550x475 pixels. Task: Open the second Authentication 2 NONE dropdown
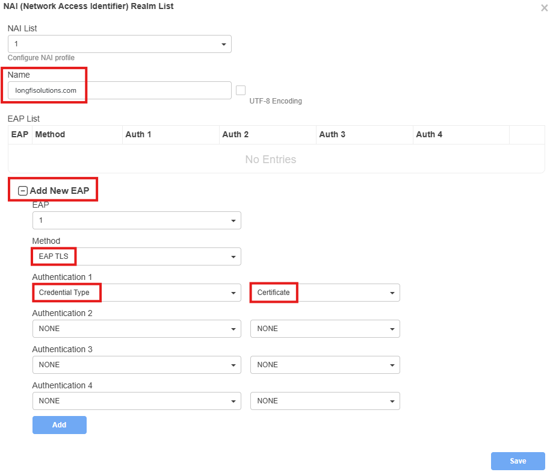click(x=325, y=329)
